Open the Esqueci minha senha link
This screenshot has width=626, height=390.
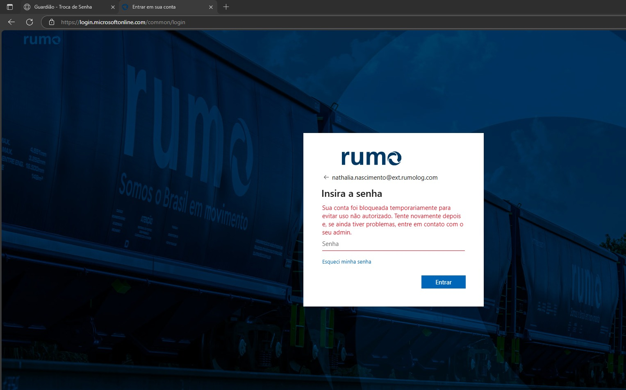pyautogui.click(x=346, y=262)
